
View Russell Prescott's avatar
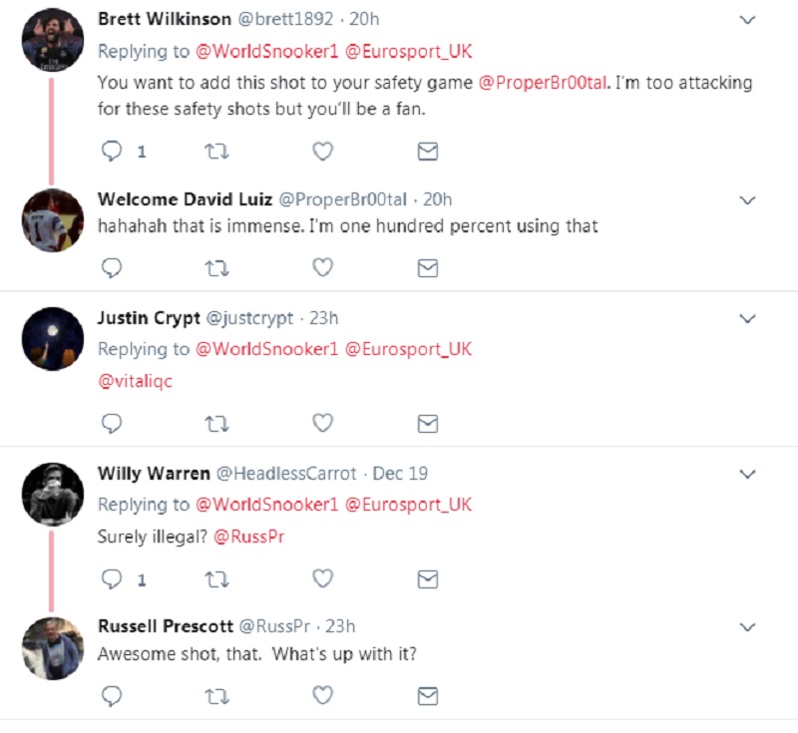click(x=53, y=648)
